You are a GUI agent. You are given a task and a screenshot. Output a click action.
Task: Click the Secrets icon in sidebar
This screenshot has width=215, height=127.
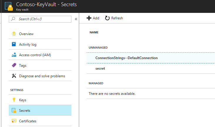point(14,111)
